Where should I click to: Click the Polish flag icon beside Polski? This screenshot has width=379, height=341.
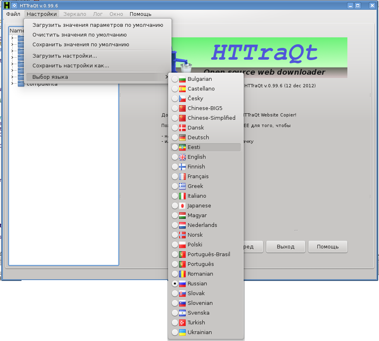click(182, 245)
